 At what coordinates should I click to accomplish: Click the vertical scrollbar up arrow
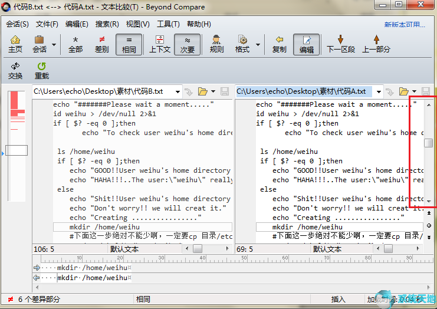(429, 105)
